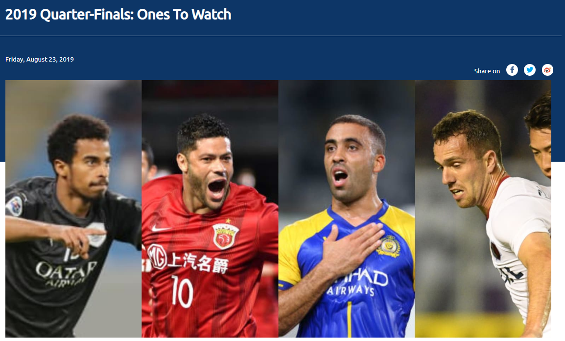Click the Chinese sponsor text on the red jersey

click(198, 262)
